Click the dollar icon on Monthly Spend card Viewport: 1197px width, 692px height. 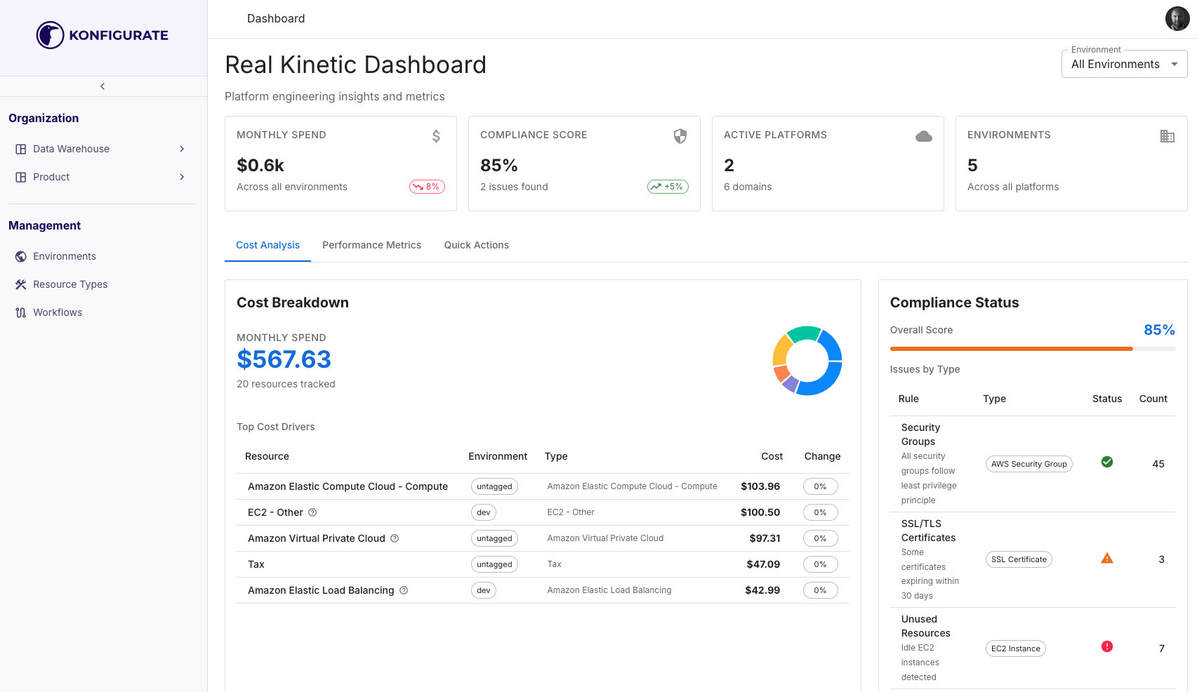436,135
